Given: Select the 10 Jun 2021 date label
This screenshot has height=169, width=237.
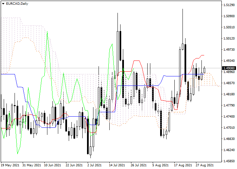Looking at the screenshot, I should pos(52,165).
